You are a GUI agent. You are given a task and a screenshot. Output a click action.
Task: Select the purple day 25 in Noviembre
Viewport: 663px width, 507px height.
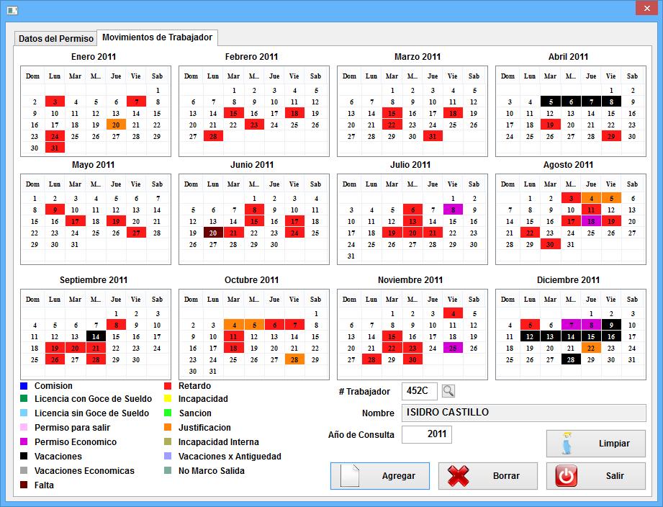[452, 348]
